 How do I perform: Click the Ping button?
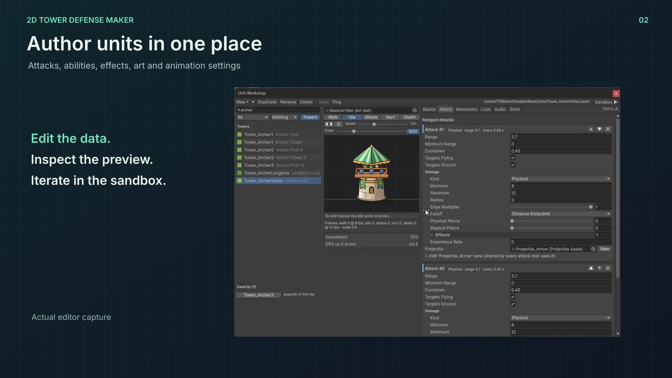337,102
